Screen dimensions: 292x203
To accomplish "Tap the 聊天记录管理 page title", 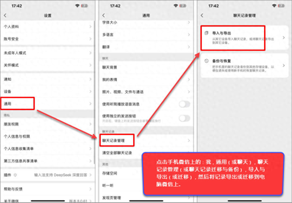I will [x=245, y=16].
